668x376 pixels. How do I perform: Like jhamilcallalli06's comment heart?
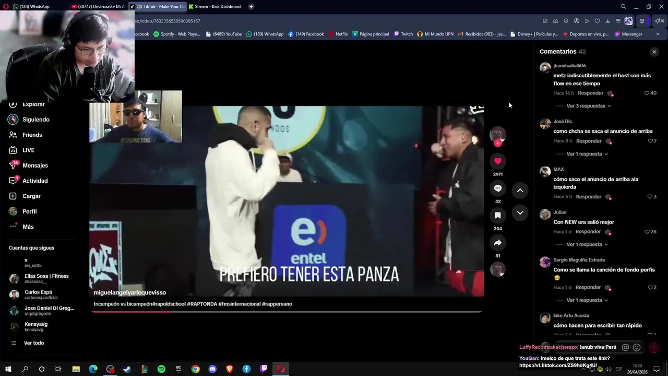[647, 93]
